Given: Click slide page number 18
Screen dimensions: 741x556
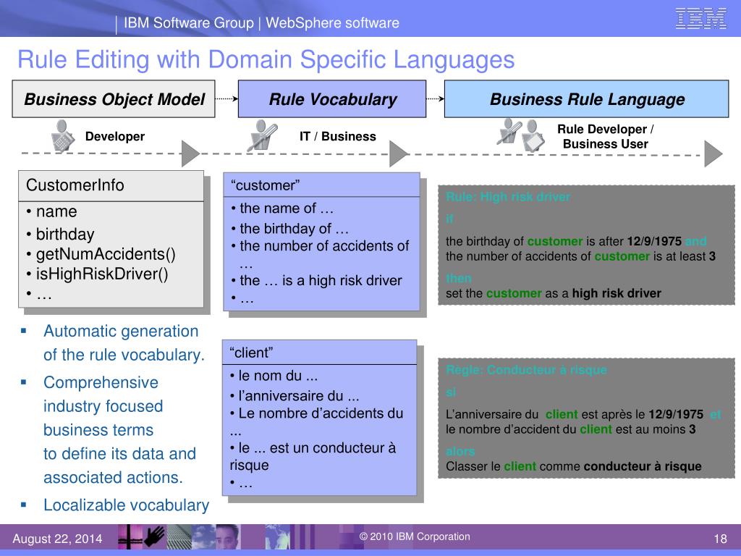Looking at the screenshot, I should coord(720,539).
